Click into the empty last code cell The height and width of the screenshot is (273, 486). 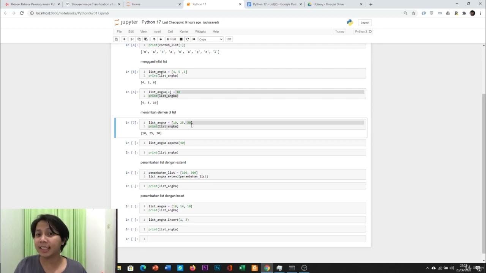pos(252,239)
